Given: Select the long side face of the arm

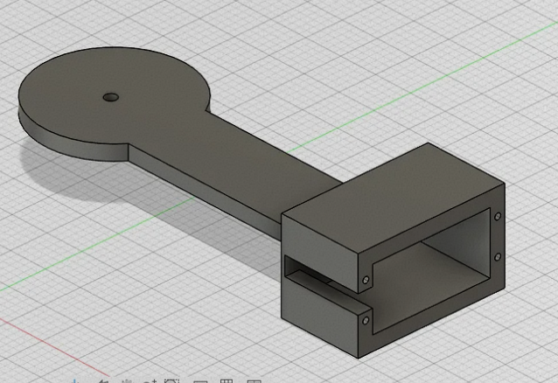Looking at the screenshot, I should pos(205,192).
